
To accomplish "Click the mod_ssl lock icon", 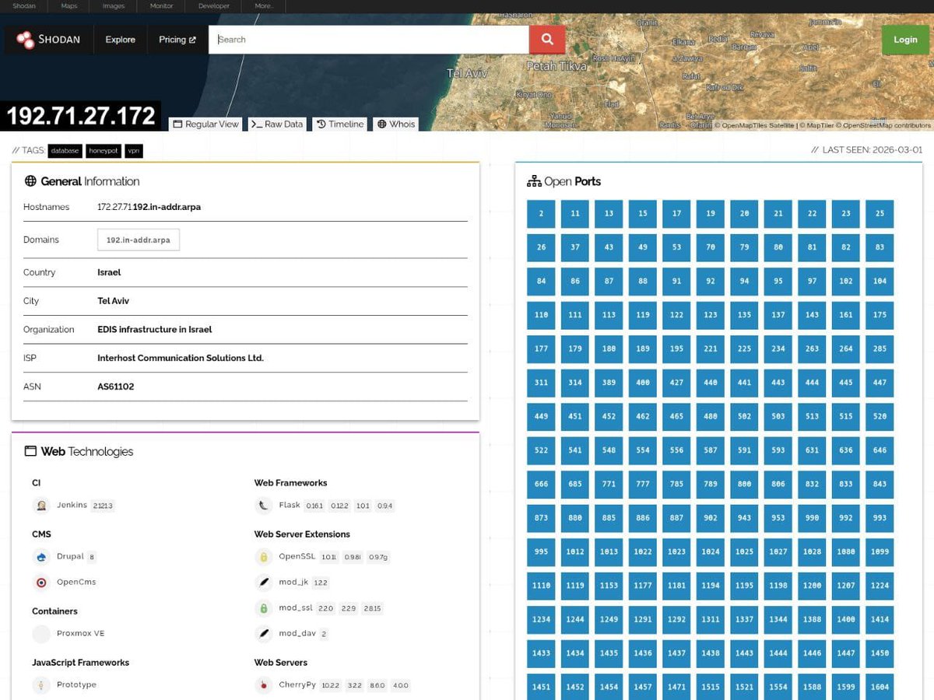I will 263,607.
